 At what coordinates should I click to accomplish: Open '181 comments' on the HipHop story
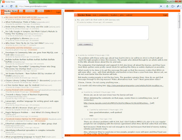click(x=40, y=121)
